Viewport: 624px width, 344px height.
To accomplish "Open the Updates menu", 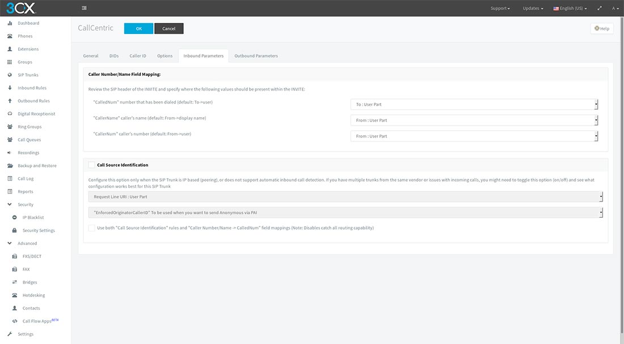I will pyautogui.click(x=532, y=8).
